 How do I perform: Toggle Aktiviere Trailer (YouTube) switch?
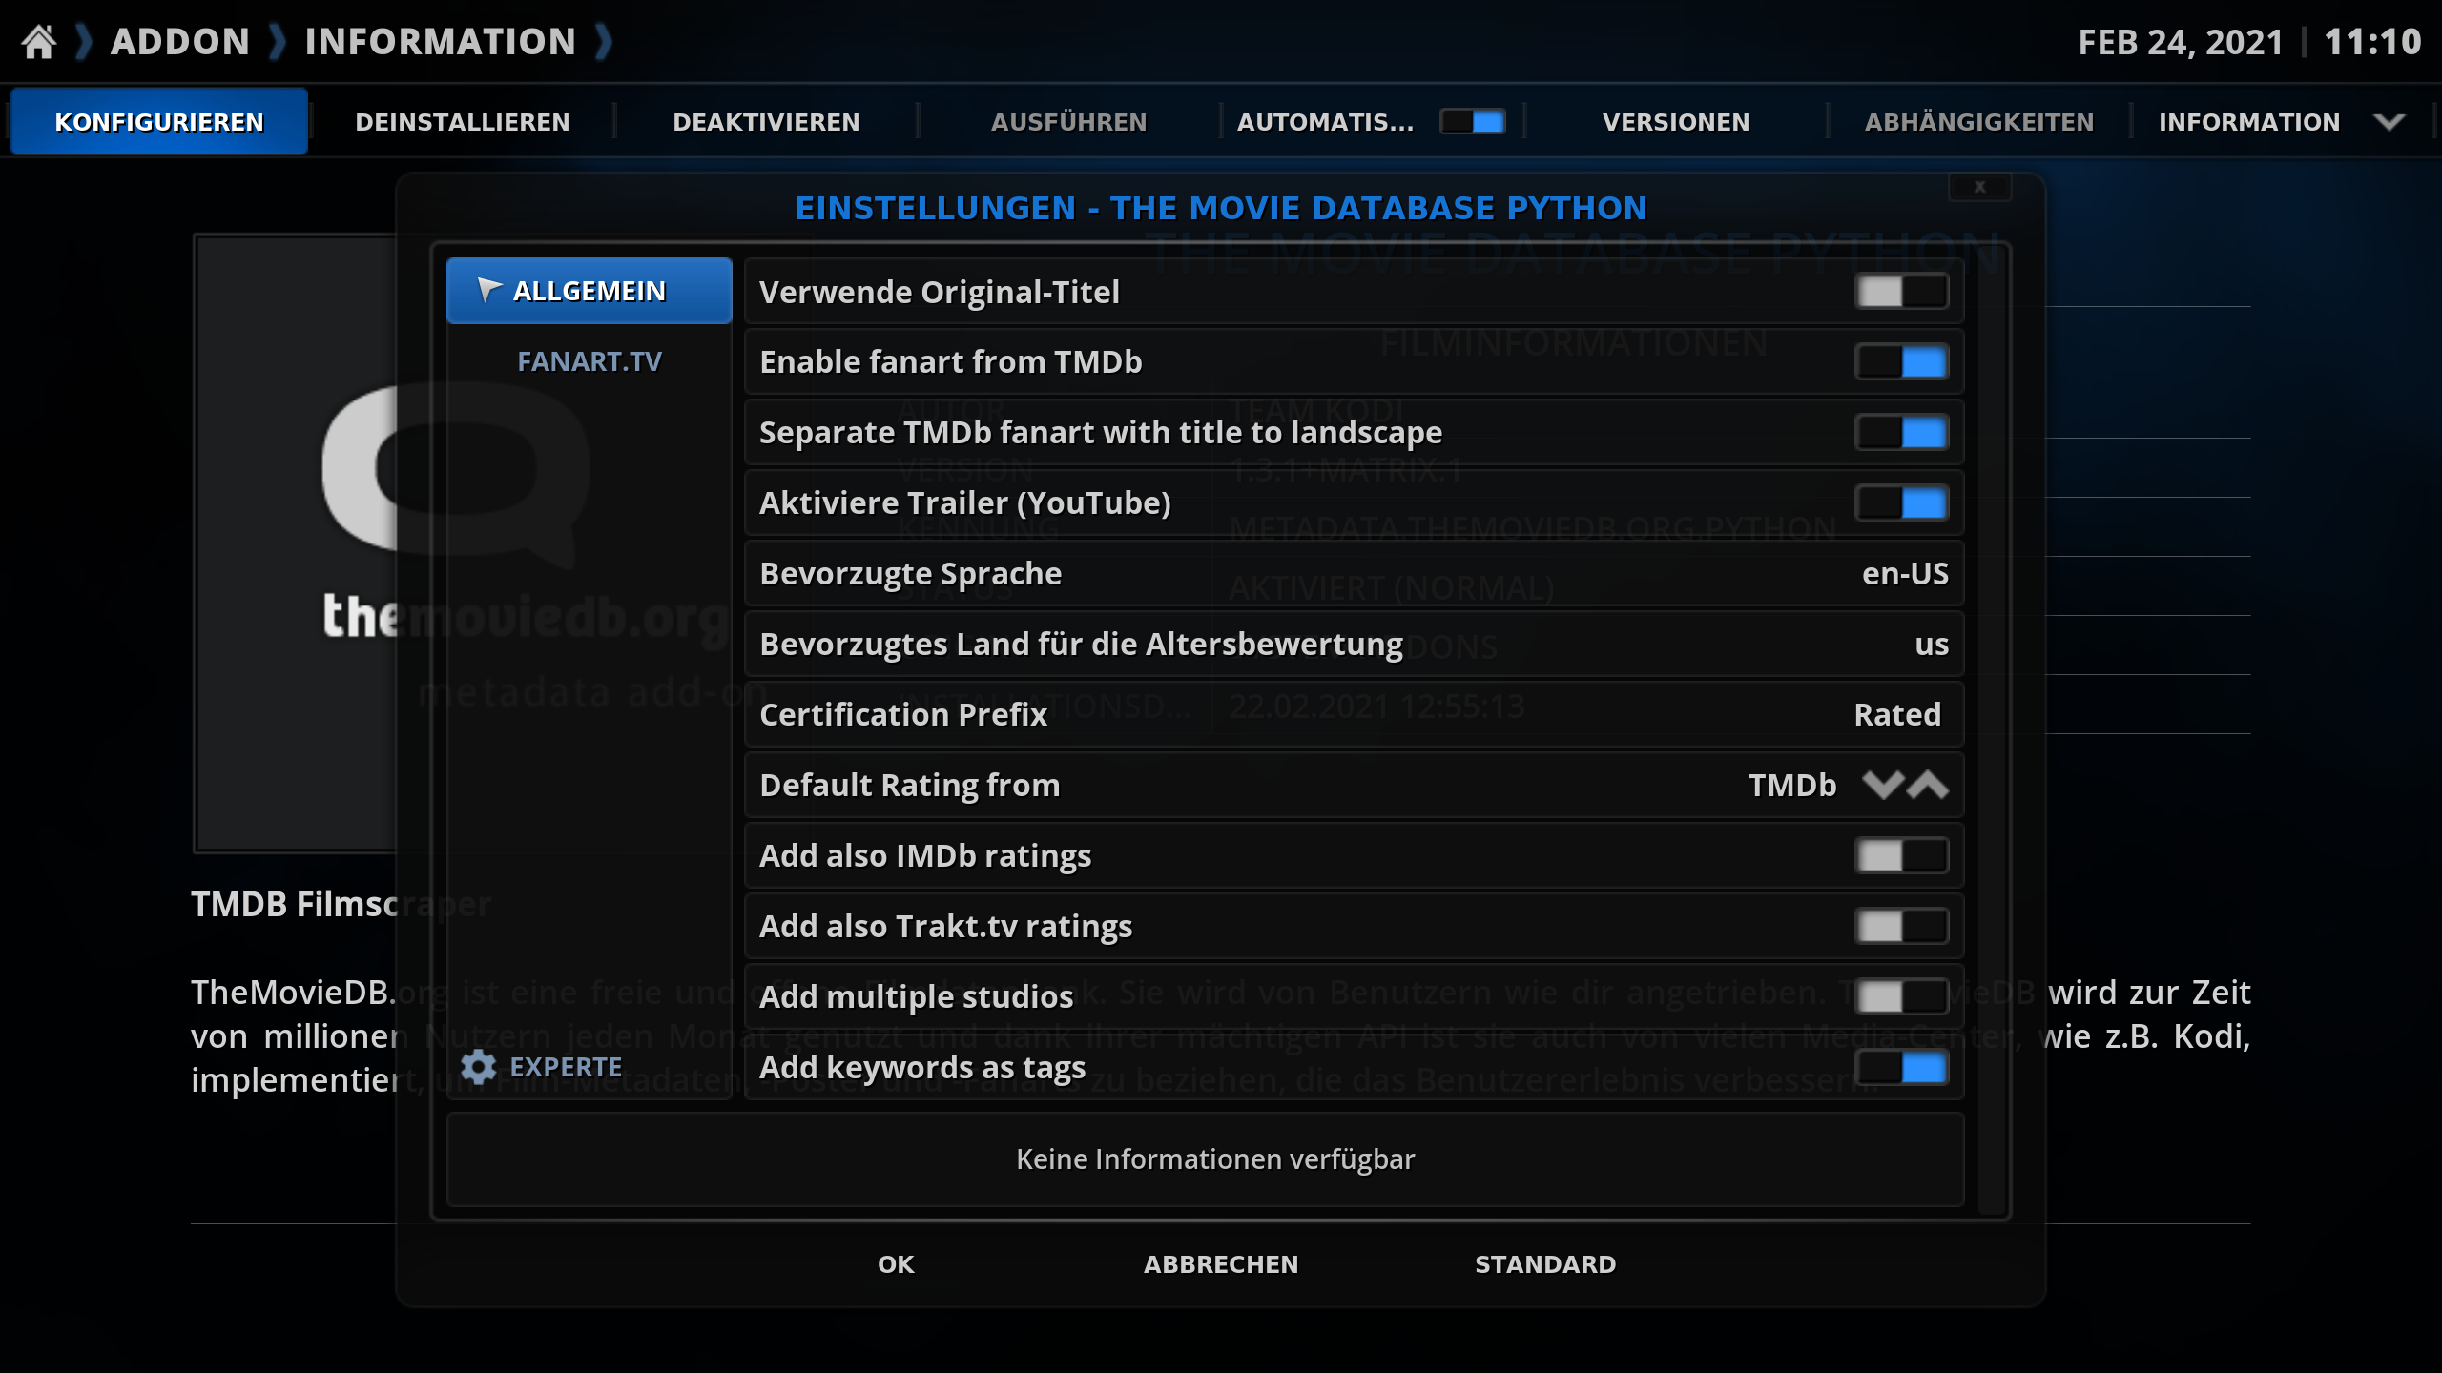(1901, 503)
